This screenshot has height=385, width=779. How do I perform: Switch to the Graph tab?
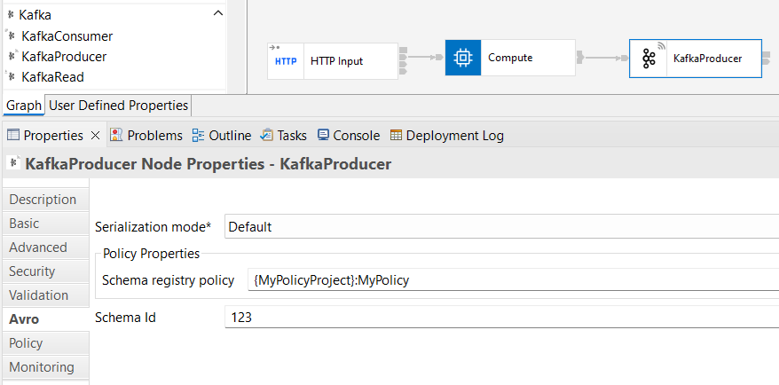[24, 106]
